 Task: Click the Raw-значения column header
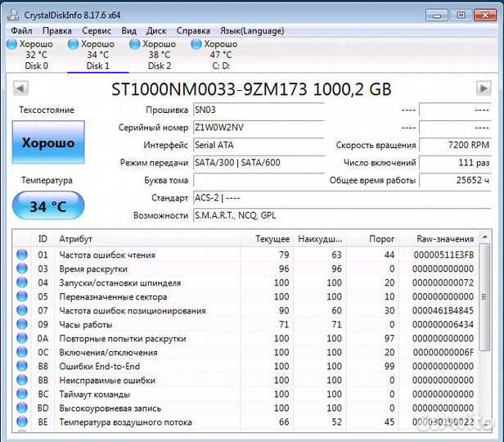tap(439, 239)
